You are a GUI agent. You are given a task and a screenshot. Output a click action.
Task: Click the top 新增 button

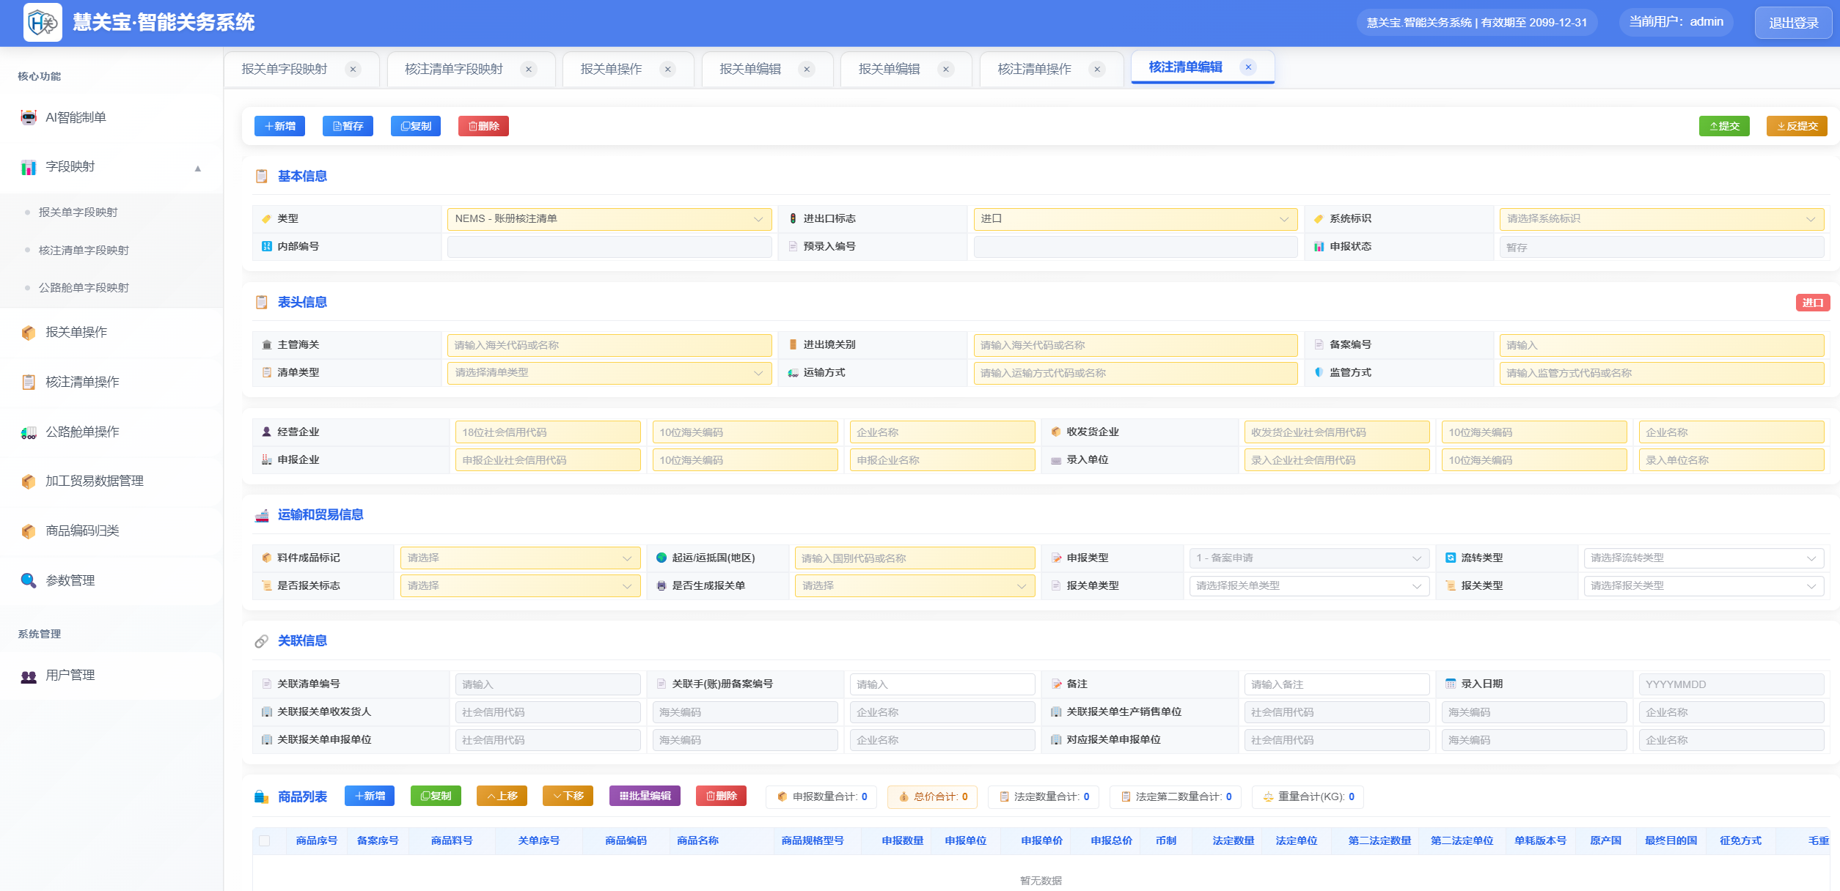click(x=279, y=126)
